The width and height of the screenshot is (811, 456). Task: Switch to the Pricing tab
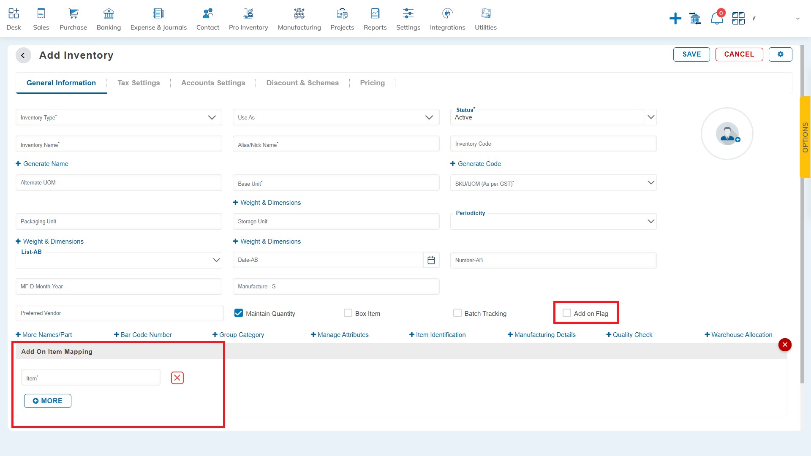pos(372,82)
